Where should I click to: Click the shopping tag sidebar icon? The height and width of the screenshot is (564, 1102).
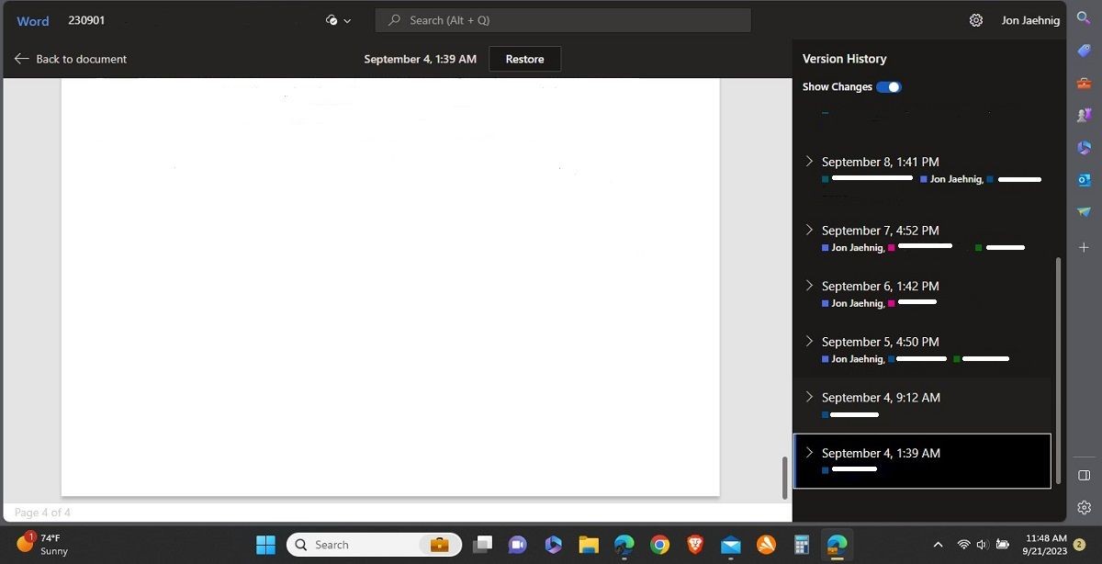(1084, 51)
